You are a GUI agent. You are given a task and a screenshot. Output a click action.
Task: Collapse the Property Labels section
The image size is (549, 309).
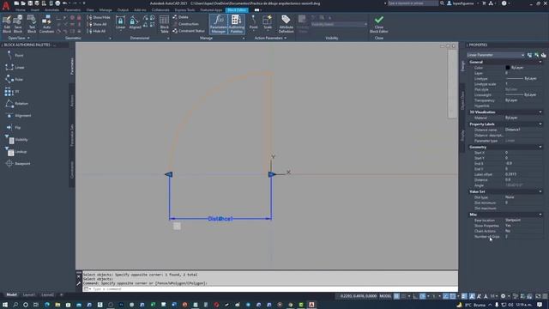[540, 124]
